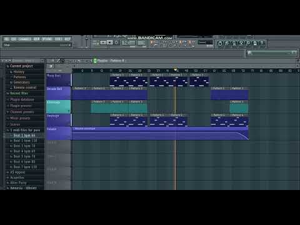Open Remote control in the browser
The image size is (300, 225).
pos(24,87)
